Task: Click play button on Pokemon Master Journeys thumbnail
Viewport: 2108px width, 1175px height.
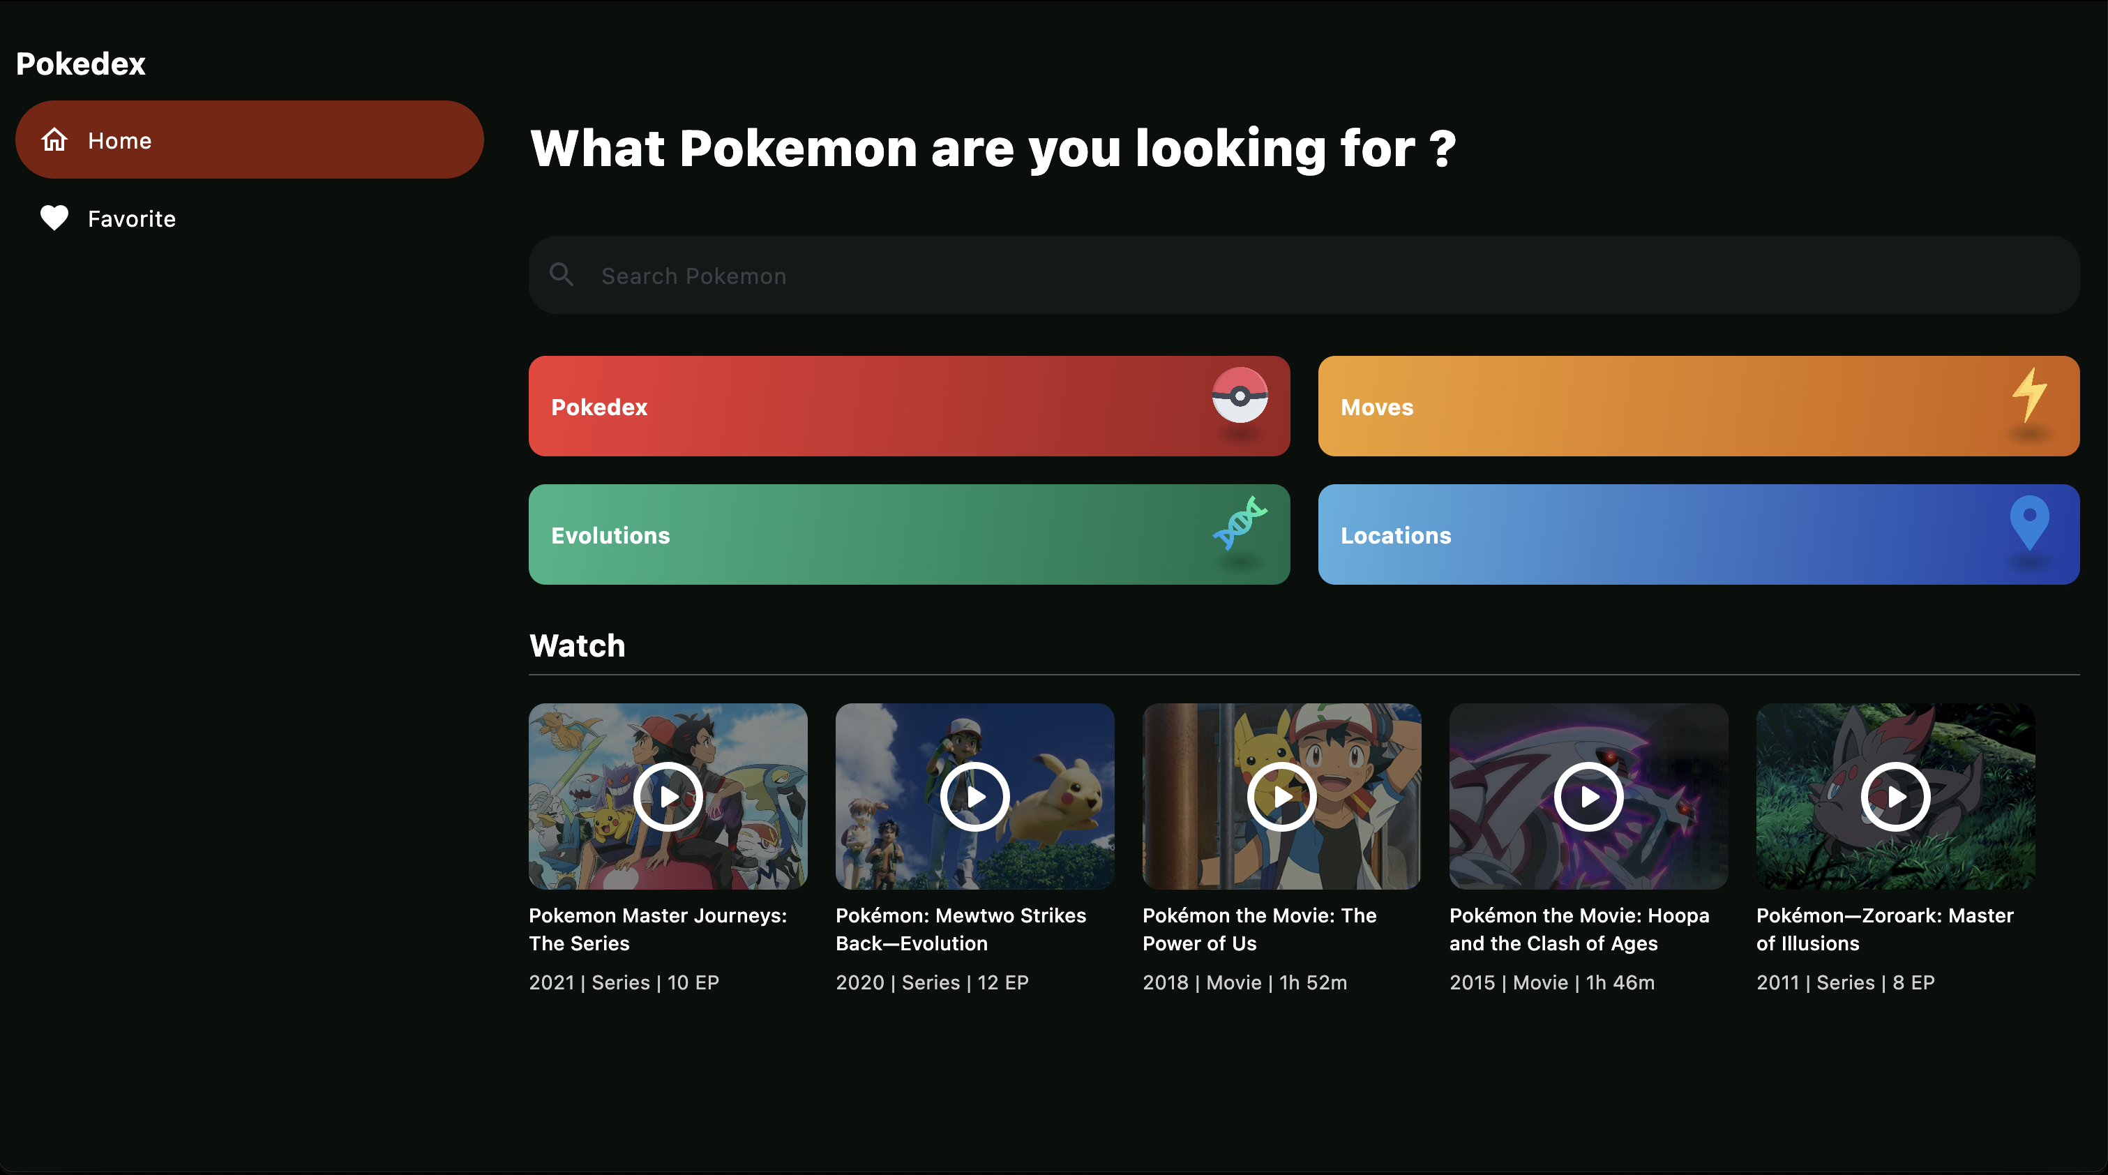Action: pos(668,796)
